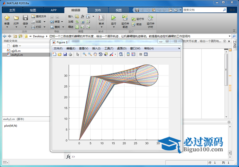
Task: Select the Zoom In tool in Figure toolbar
Action: 85,54
